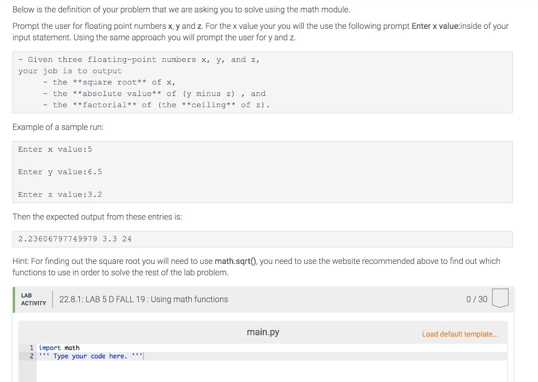Click the Load default template link

pyautogui.click(x=460, y=334)
